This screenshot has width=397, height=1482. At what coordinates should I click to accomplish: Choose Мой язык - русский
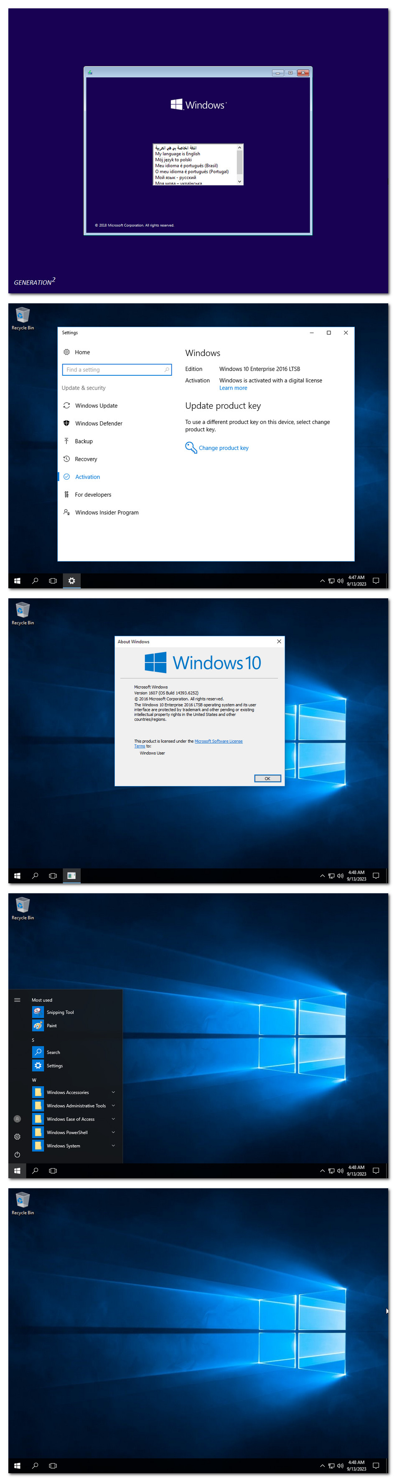point(175,178)
